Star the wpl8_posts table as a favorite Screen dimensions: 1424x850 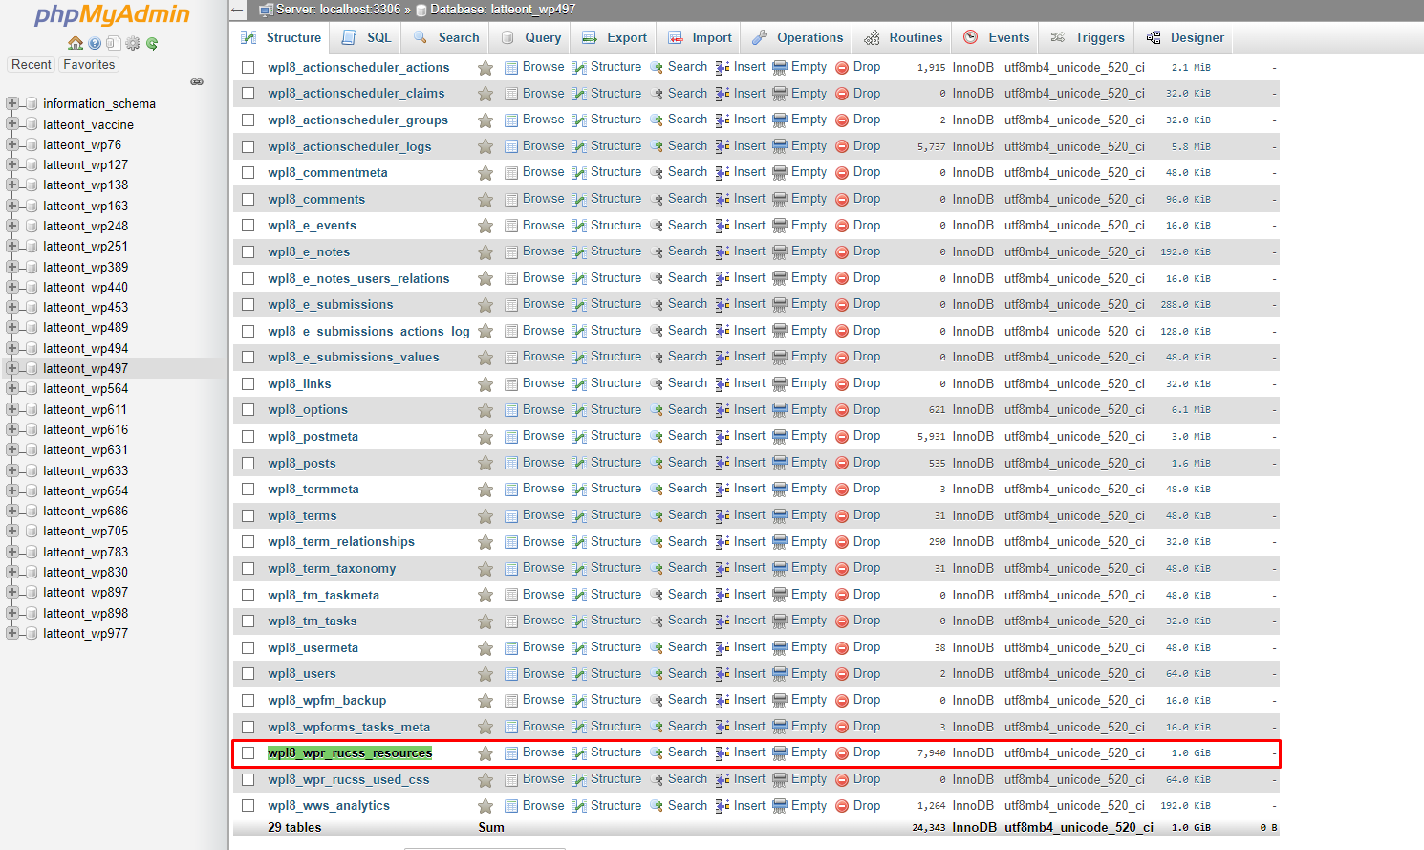pos(485,463)
